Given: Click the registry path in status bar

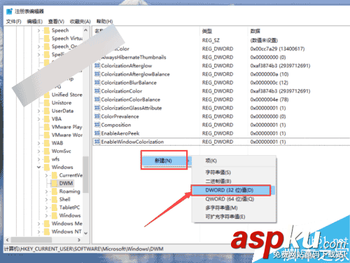Looking at the screenshot, I should (x=83, y=249).
